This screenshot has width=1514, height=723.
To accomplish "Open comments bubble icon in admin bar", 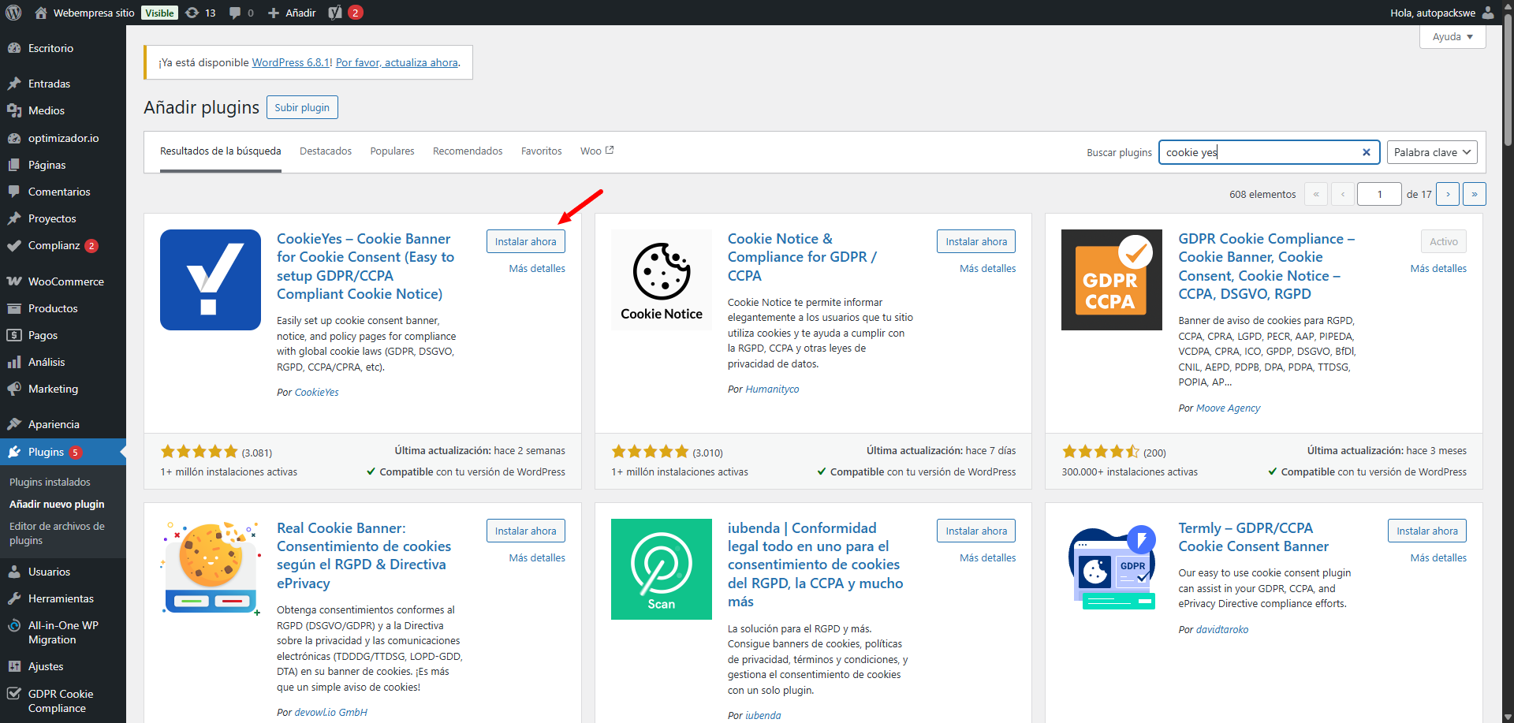I will [235, 13].
